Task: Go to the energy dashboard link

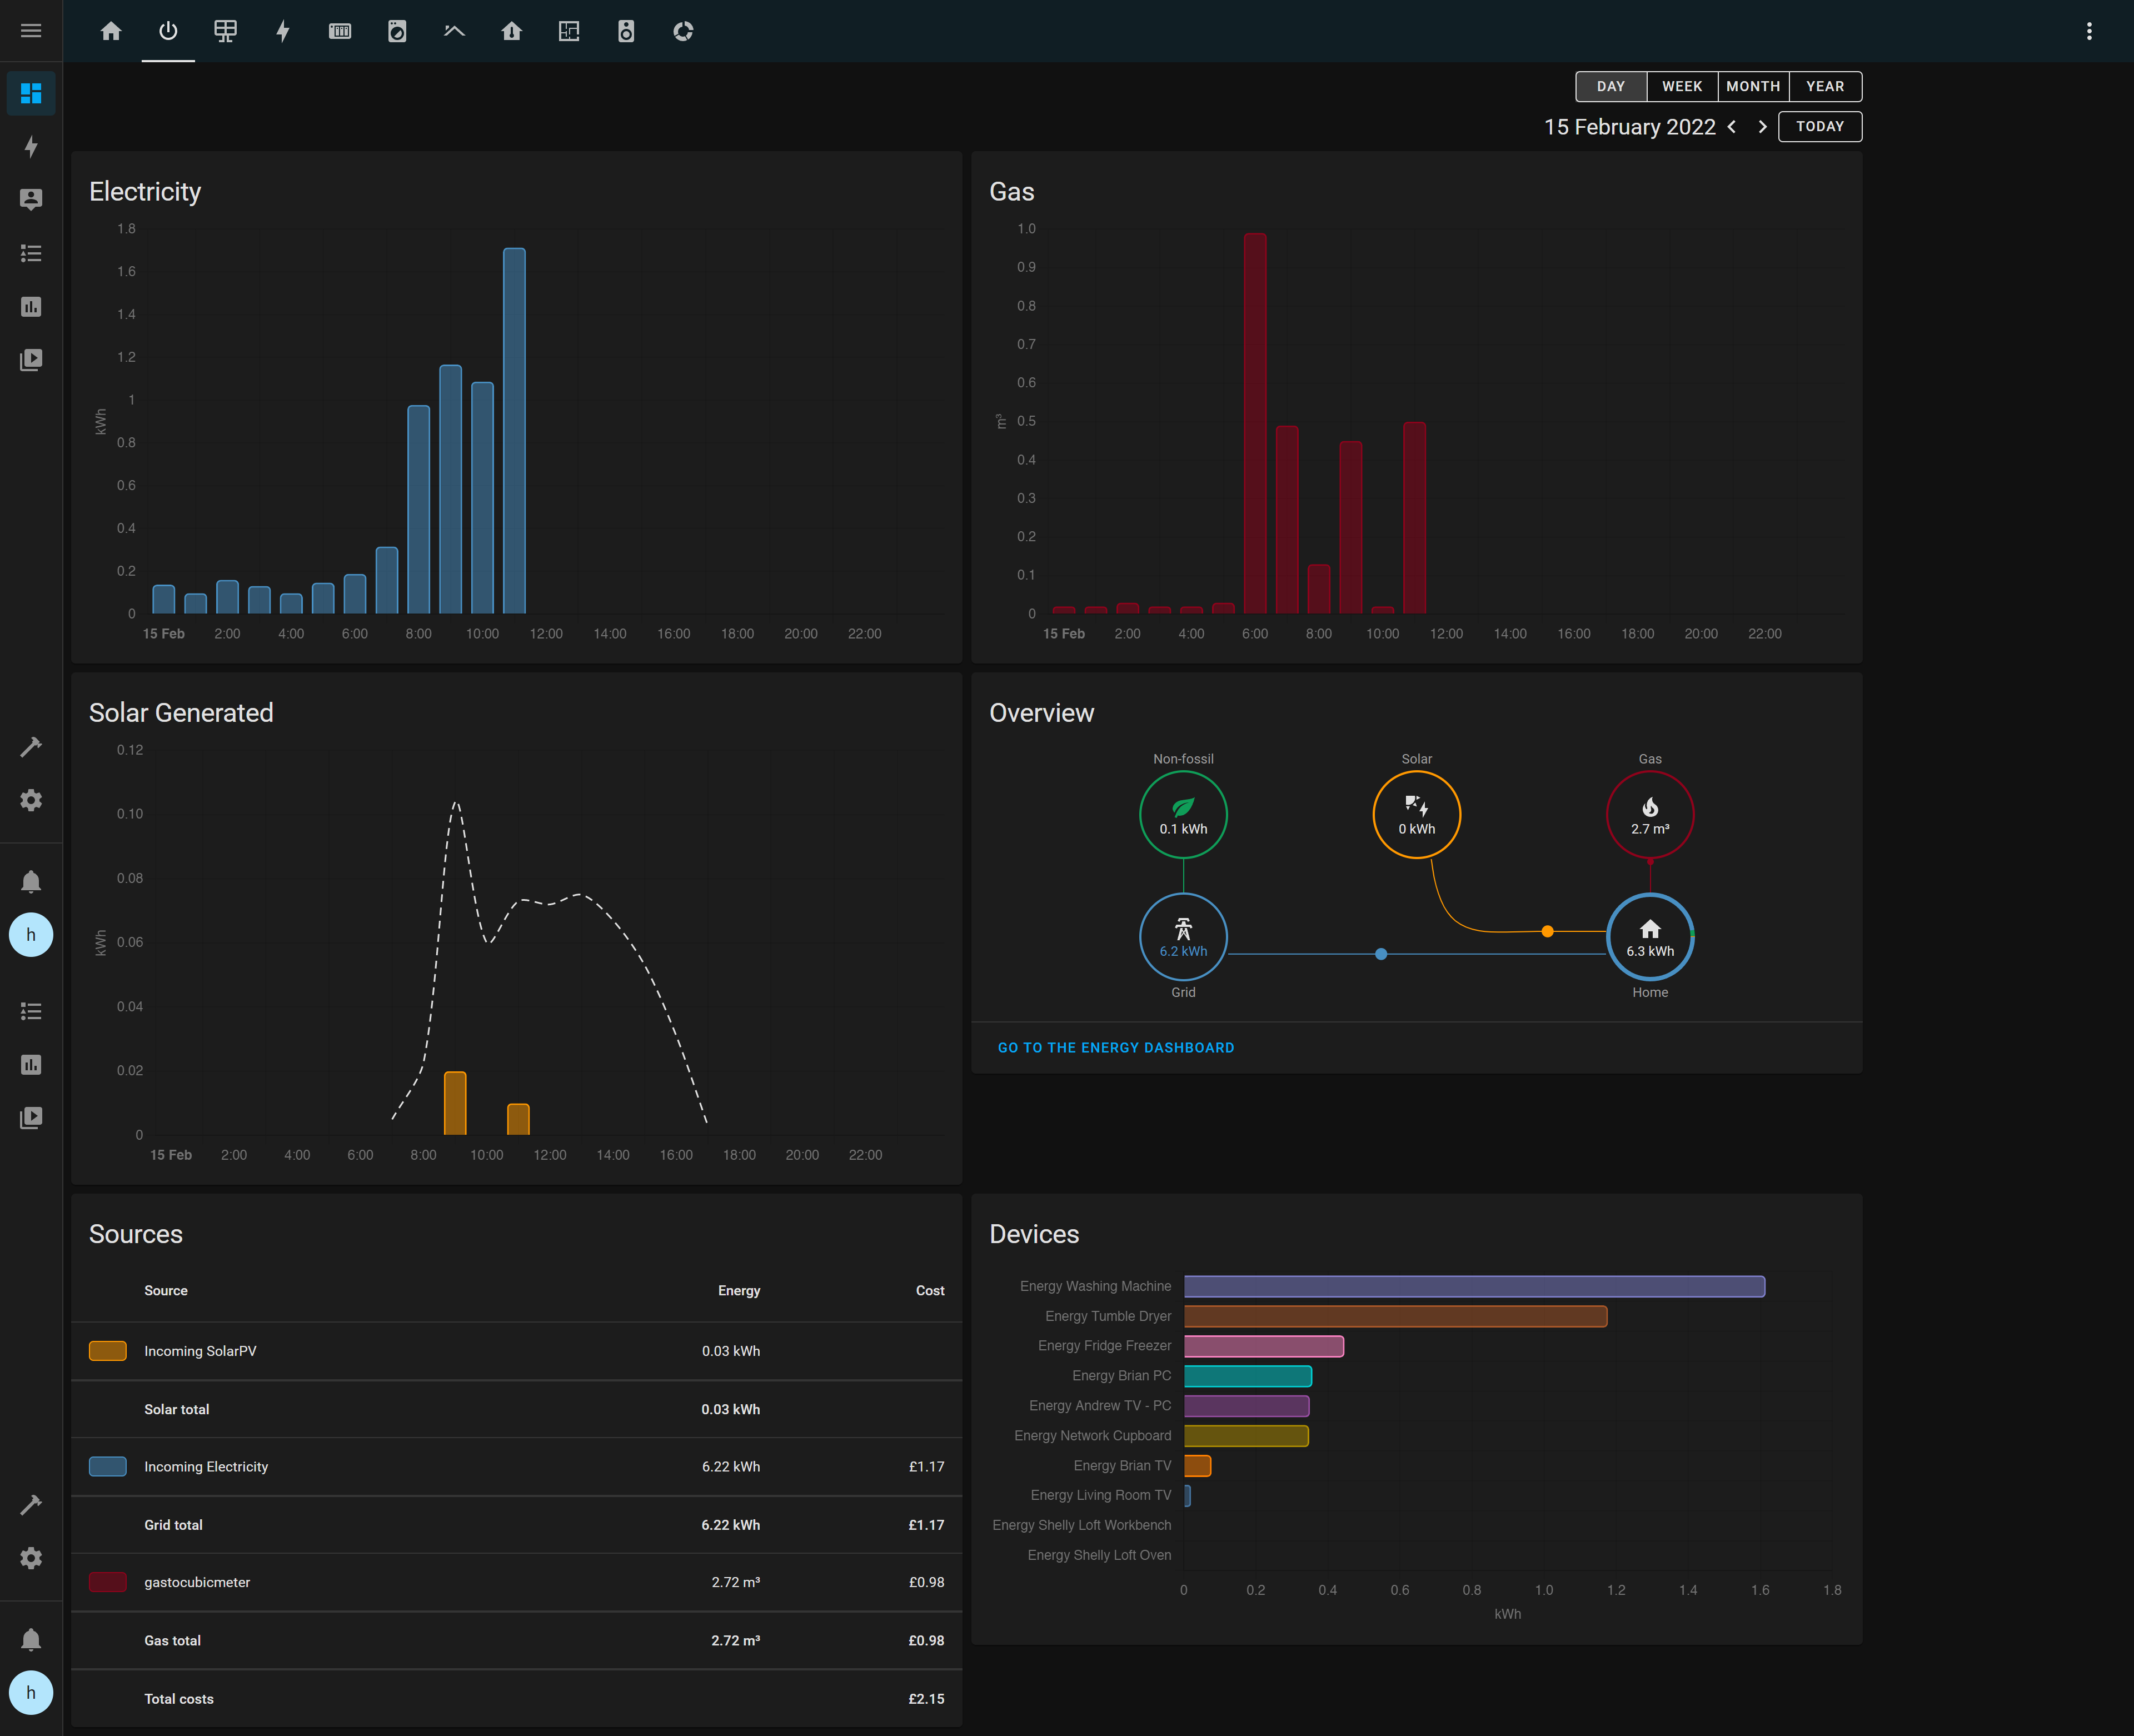Action: coord(1115,1047)
